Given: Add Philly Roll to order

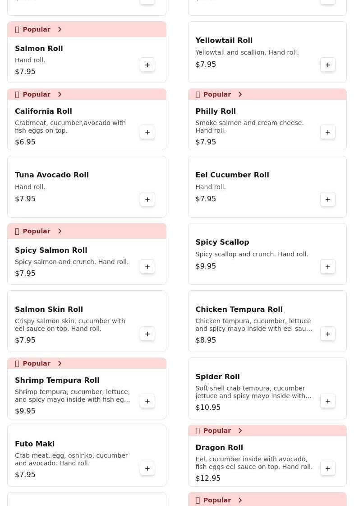Looking at the screenshot, I should [x=328, y=132].
